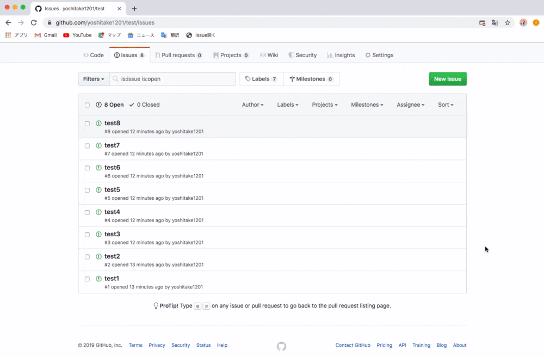
Task: Open the test1 issue title
Action: click(x=112, y=279)
